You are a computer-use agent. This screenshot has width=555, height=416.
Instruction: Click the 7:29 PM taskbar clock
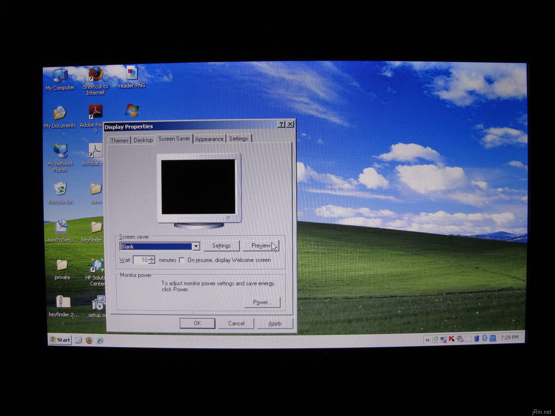coord(509,337)
